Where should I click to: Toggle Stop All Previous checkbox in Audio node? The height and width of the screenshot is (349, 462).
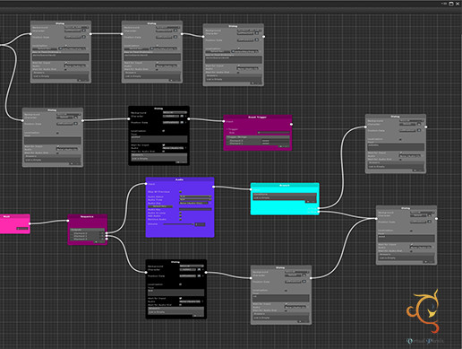[180, 192]
